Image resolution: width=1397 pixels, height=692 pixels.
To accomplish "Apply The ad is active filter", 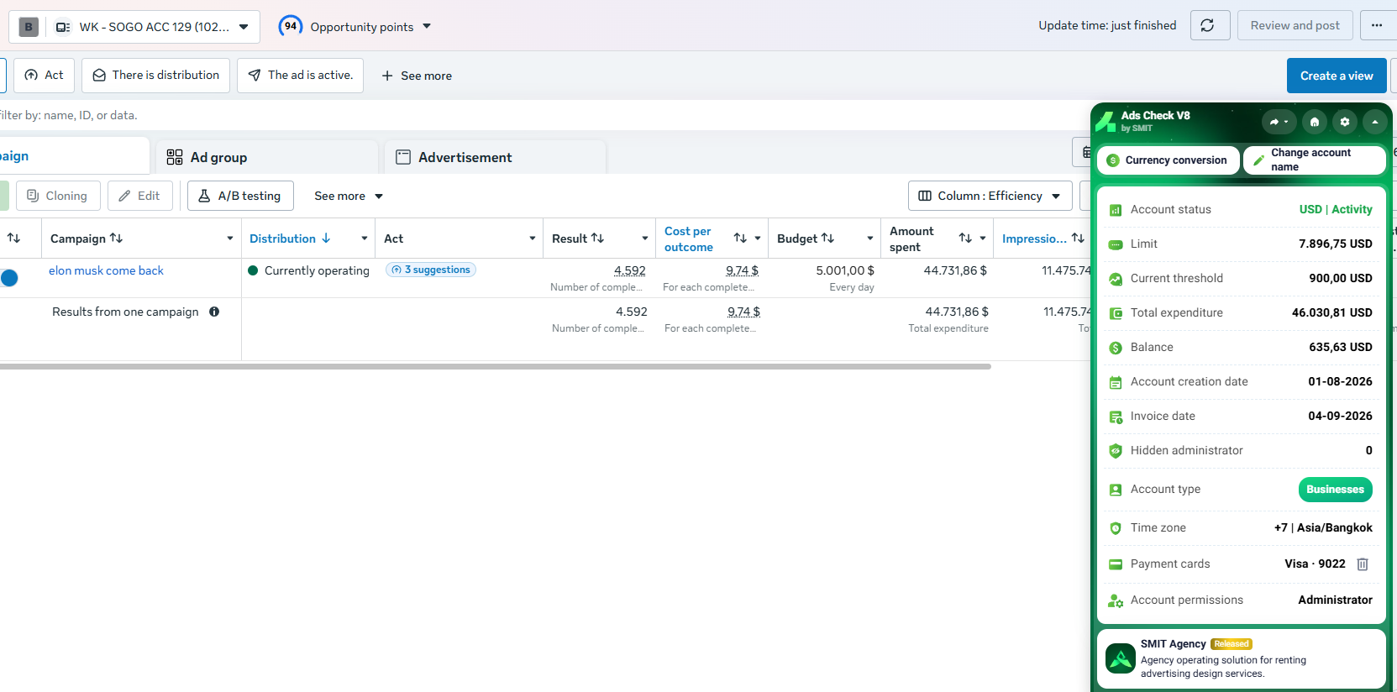I will coord(300,76).
